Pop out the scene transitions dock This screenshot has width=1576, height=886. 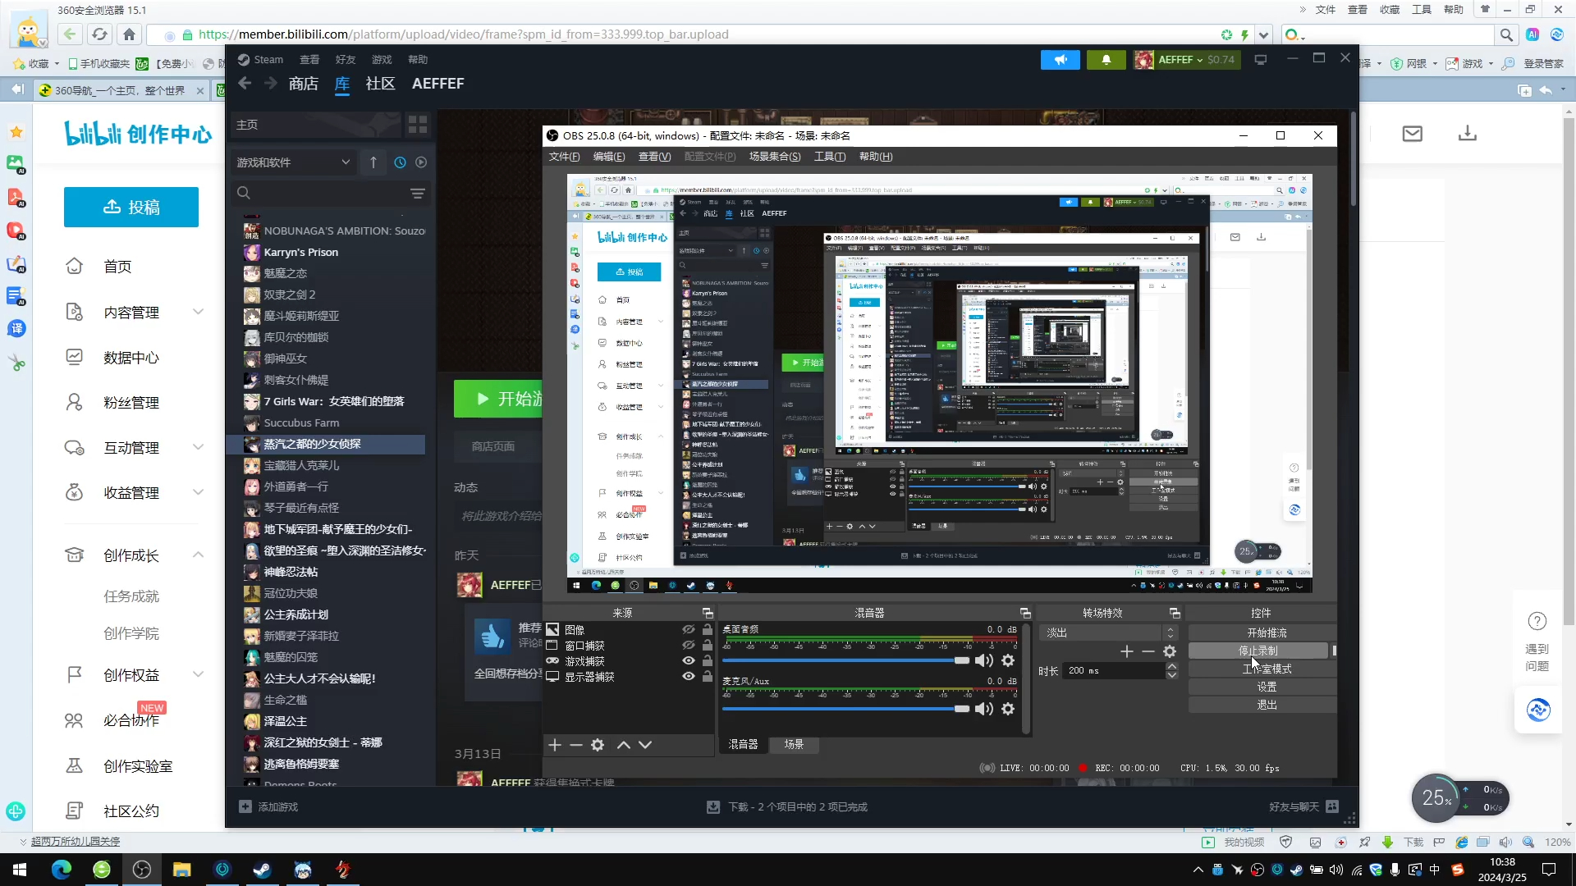(x=1175, y=613)
